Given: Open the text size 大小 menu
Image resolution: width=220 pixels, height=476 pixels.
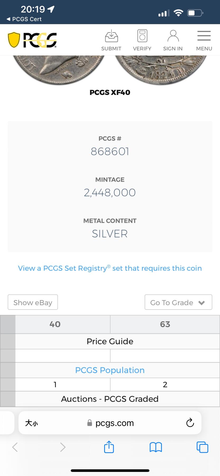Looking at the screenshot, I should click(x=31, y=423).
